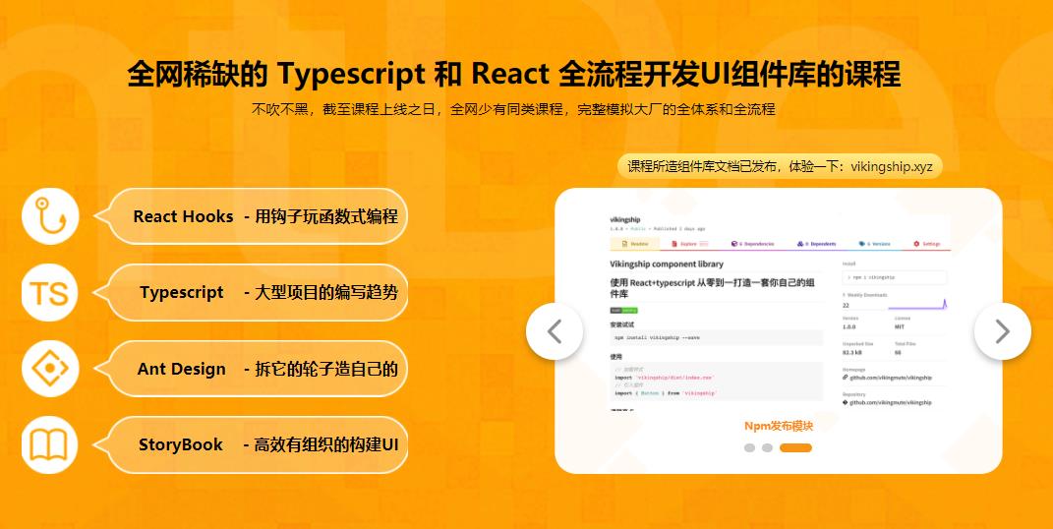Click the React Hooks fishhook icon
This screenshot has height=529, width=1053.
(x=50, y=216)
